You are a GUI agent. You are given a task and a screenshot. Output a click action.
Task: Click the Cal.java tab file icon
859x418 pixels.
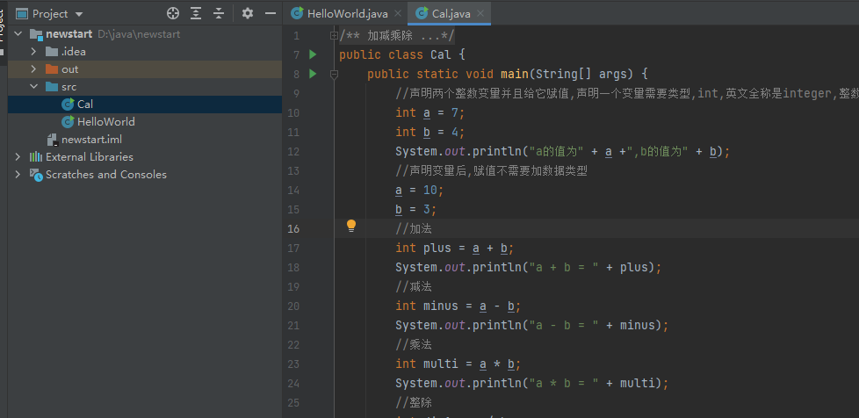coord(422,14)
